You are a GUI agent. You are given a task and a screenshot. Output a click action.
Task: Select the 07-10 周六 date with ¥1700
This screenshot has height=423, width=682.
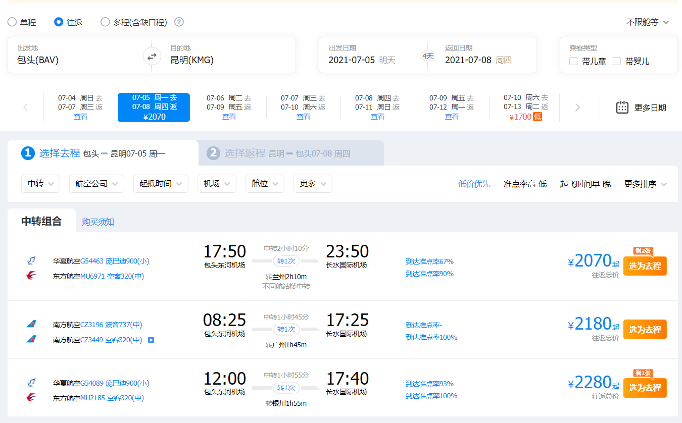click(525, 107)
